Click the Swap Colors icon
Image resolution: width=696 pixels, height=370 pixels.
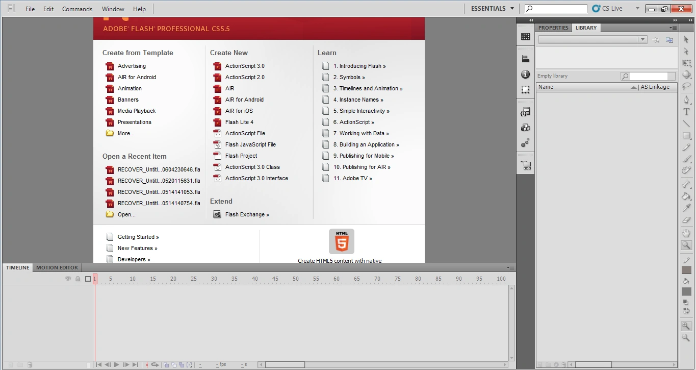[x=686, y=310]
